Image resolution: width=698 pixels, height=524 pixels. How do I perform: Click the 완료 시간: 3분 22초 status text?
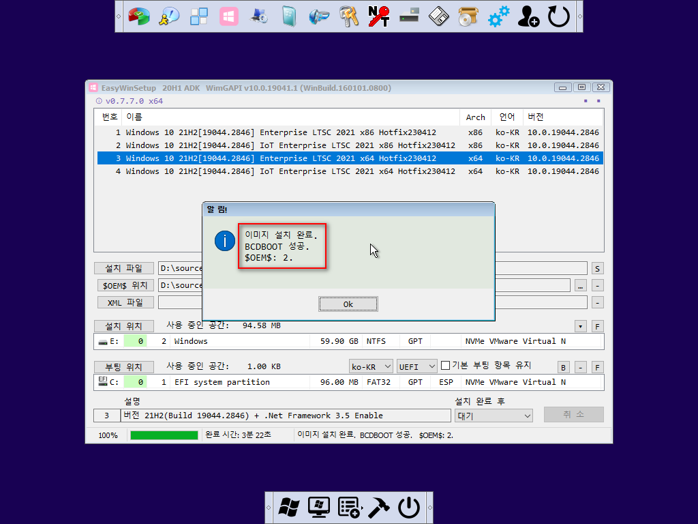coord(238,435)
